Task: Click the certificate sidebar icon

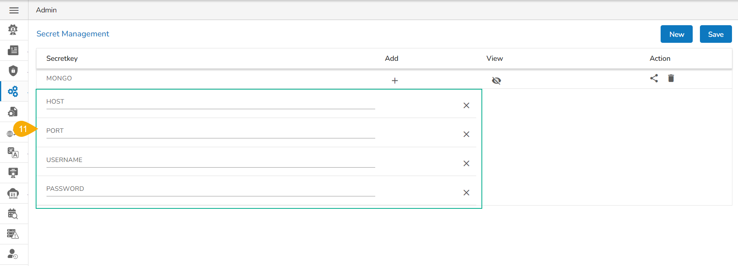Action: 13,173
